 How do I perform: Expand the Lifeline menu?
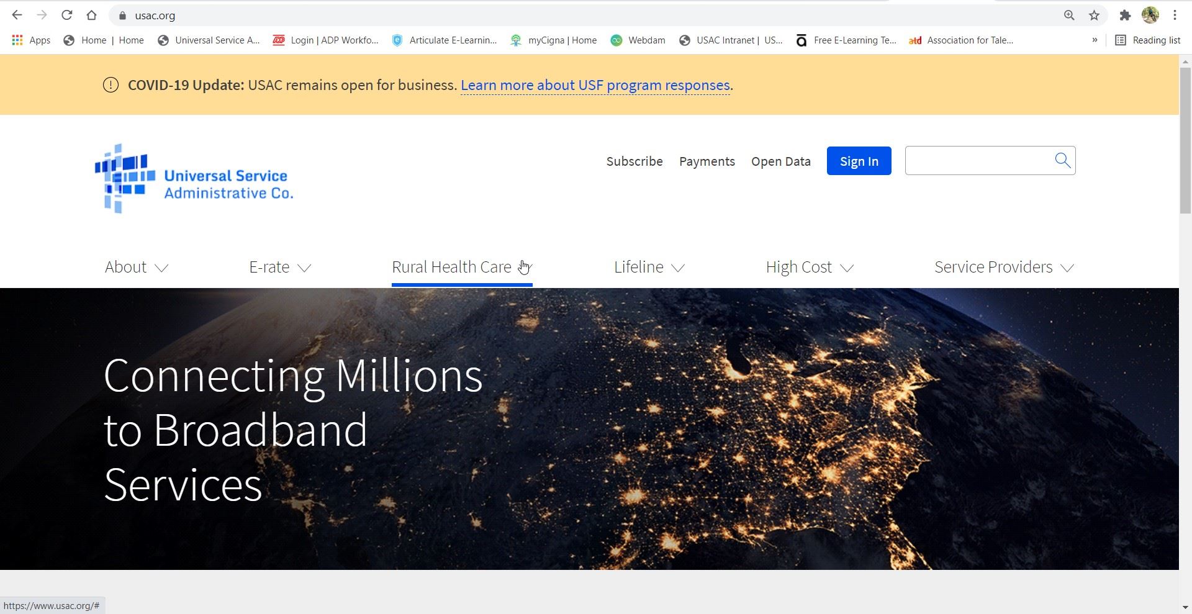[x=649, y=267]
